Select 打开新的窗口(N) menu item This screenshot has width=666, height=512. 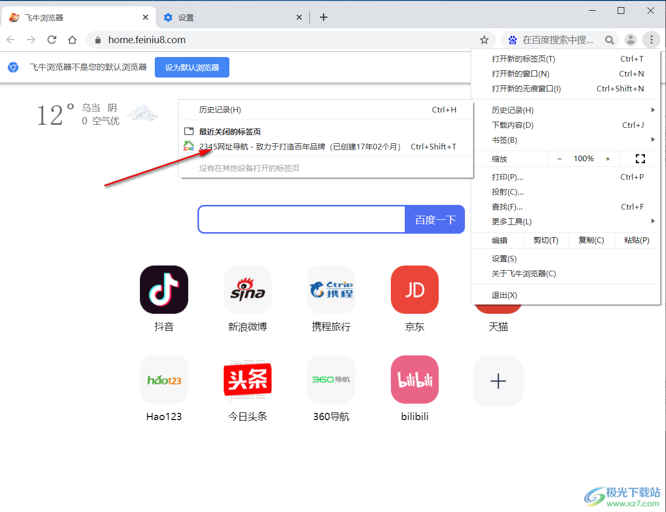click(x=566, y=73)
